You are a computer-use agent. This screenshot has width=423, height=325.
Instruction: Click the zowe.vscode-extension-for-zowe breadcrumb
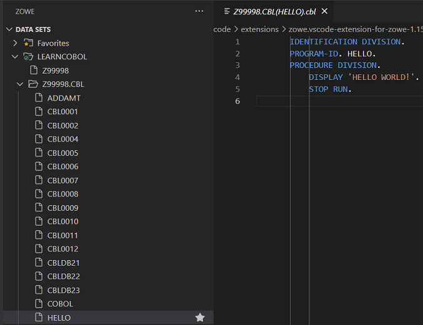(x=353, y=29)
